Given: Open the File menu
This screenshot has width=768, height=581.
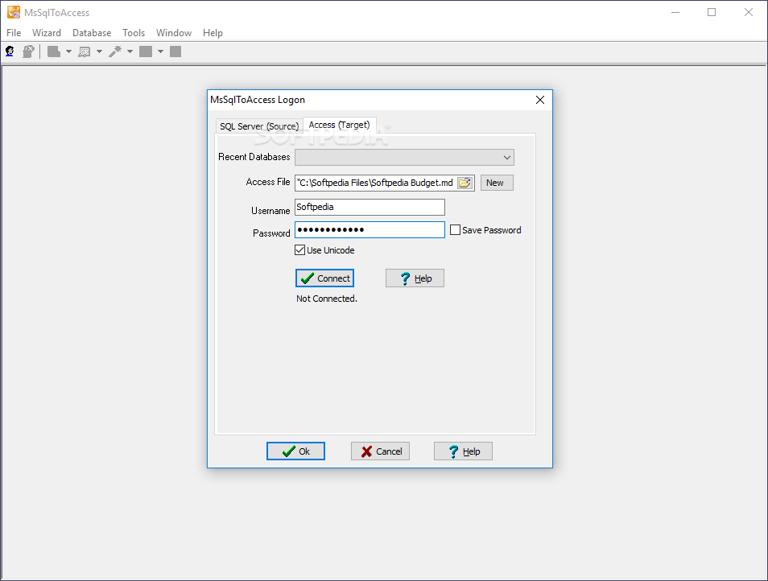Looking at the screenshot, I should point(14,33).
